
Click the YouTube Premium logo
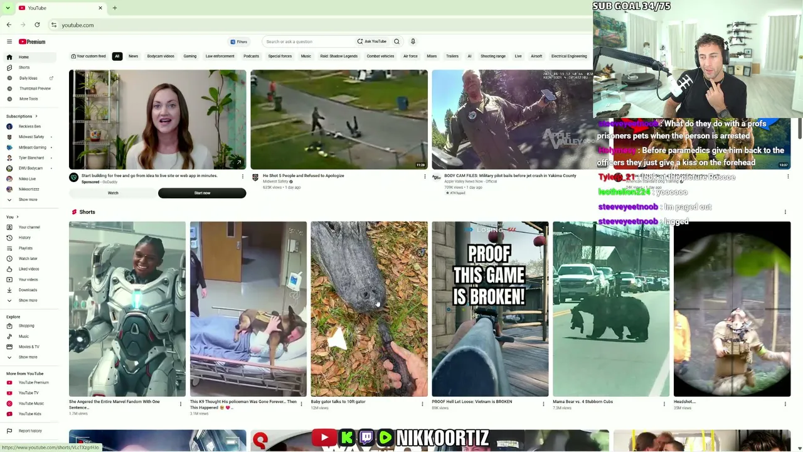coord(32,41)
